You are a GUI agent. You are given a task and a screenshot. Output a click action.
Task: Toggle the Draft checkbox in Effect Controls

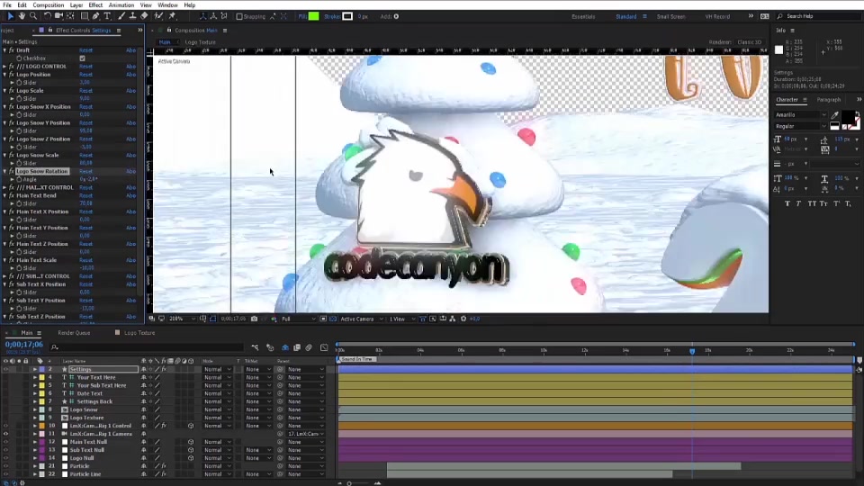click(82, 58)
